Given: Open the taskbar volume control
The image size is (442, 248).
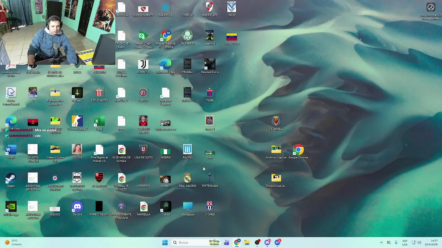Looking at the screenshot, I should 419,242.
